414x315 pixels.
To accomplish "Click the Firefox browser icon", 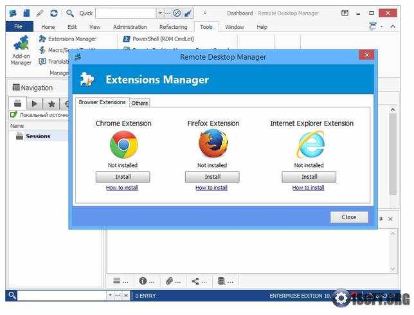I will (213, 143).
